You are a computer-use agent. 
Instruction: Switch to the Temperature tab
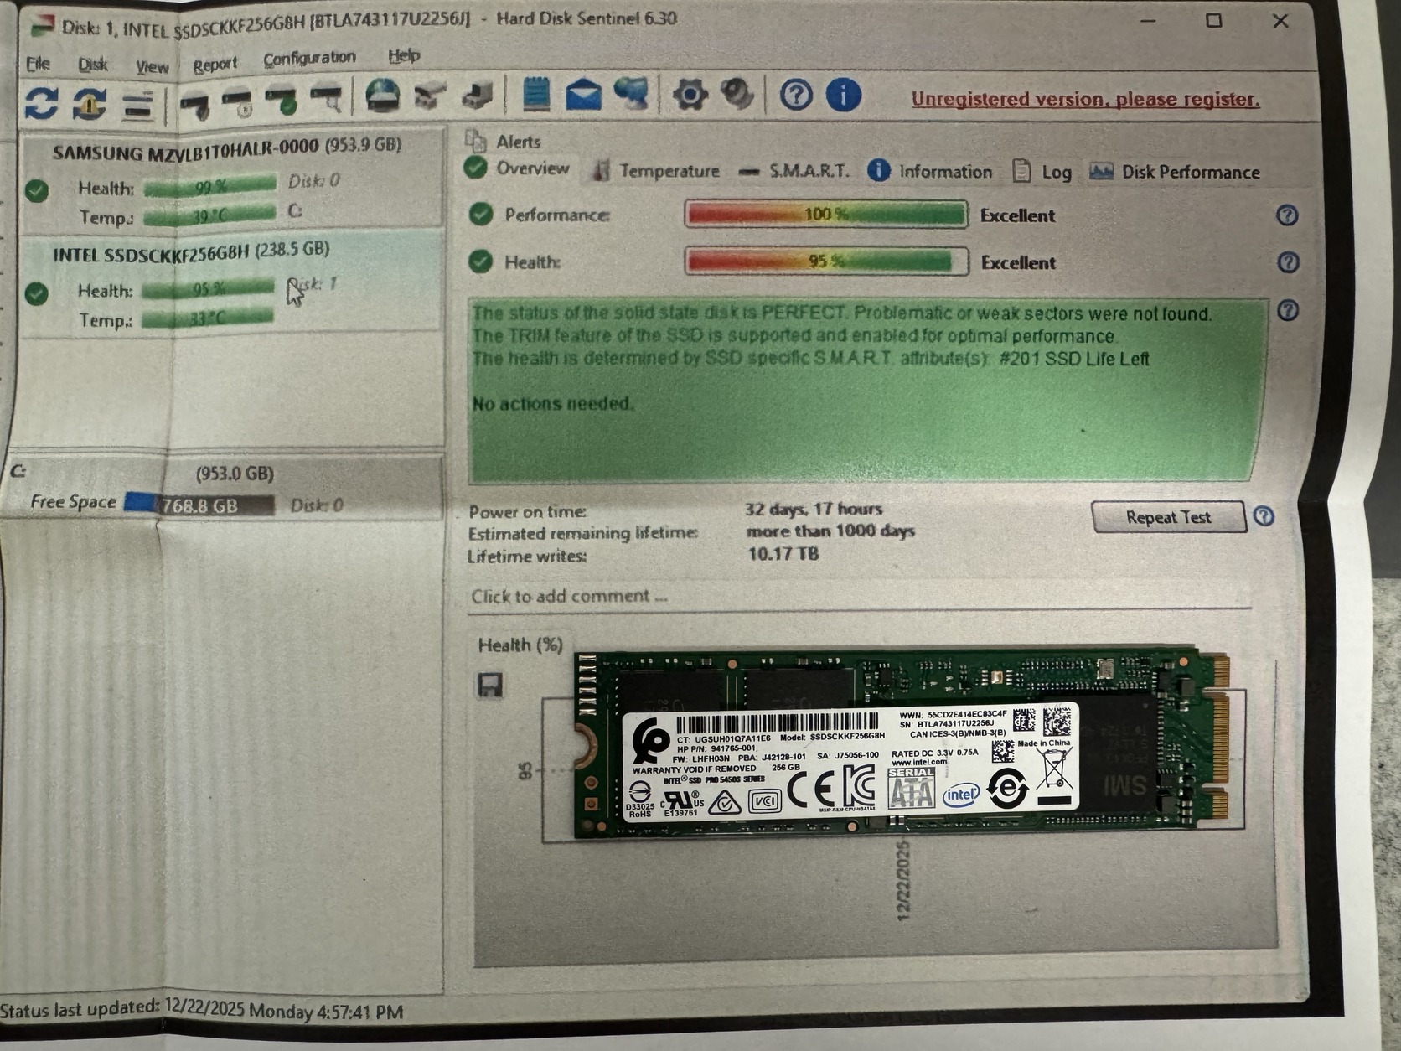(x=656, y=171)
